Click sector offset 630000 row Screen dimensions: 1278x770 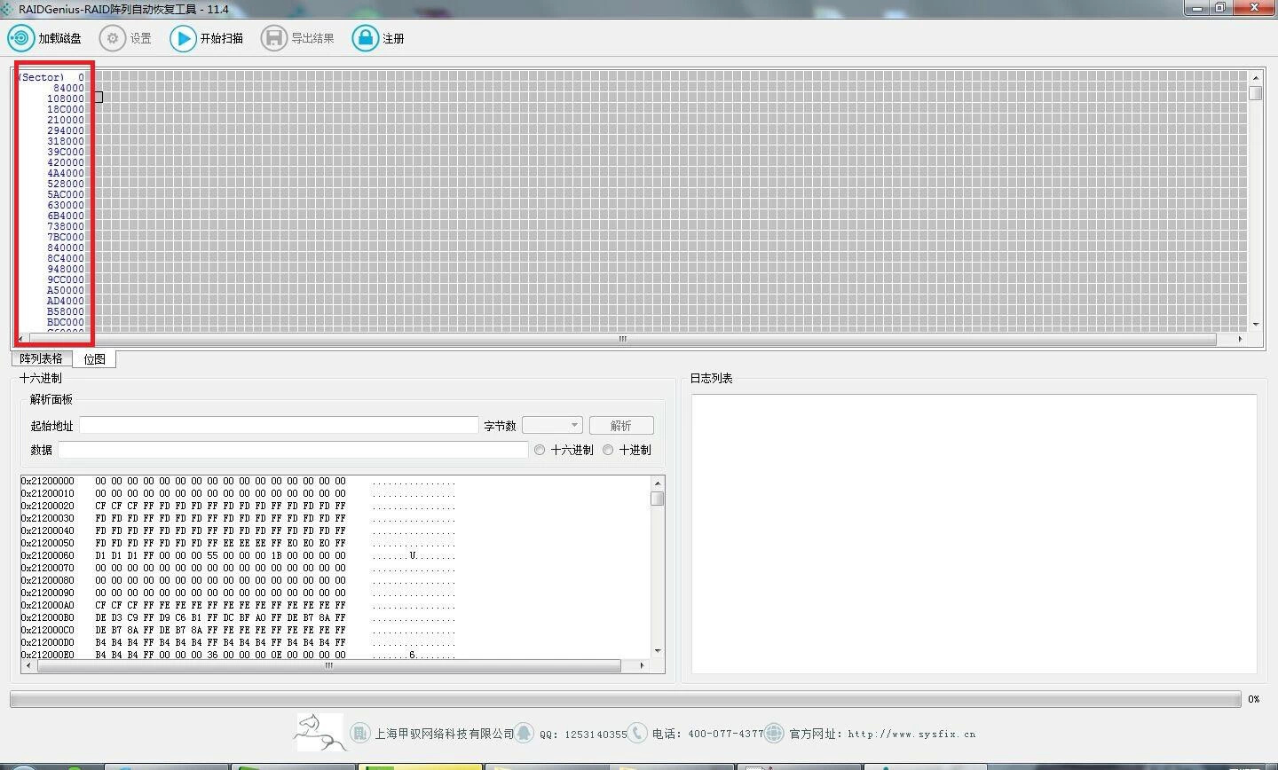(x=66, y=205)
